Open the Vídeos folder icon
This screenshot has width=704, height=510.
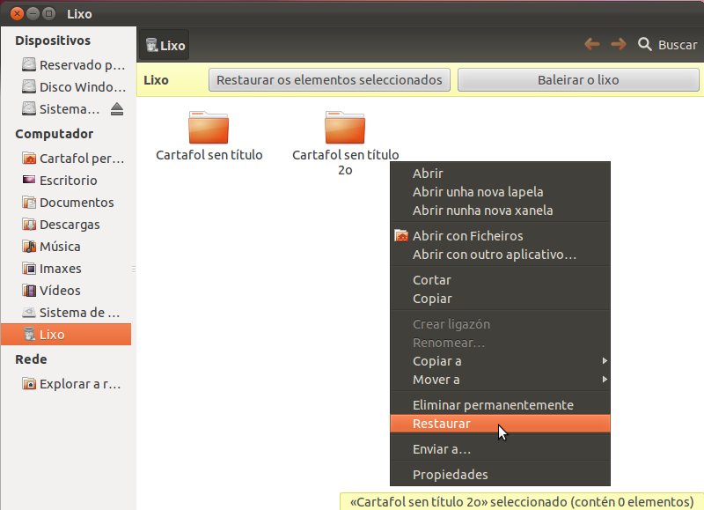click(x=29, y=291)
